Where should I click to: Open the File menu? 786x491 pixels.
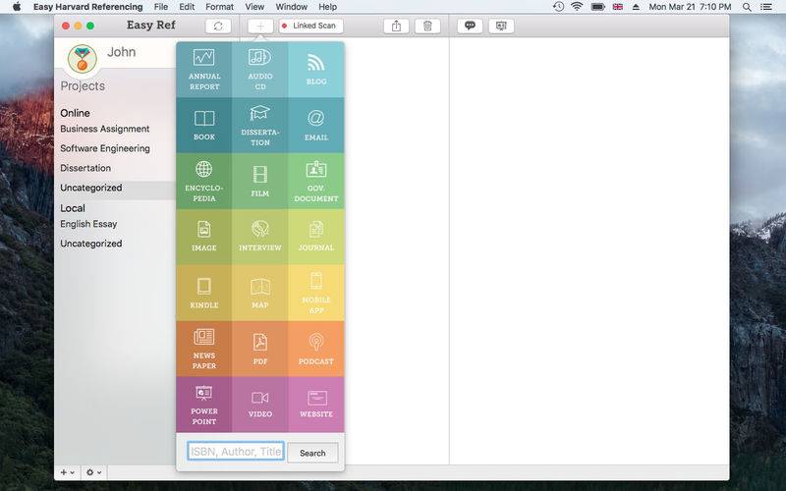(160, 7)
